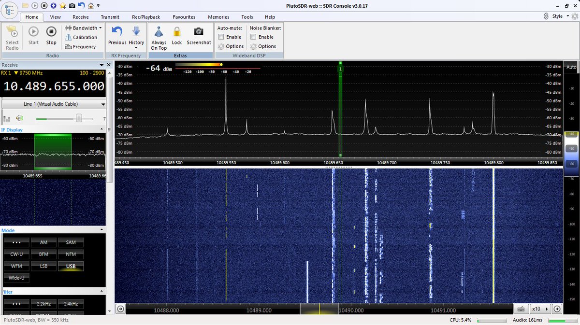Click the small stop icon in quick access toolbar
The height and width of the screenshot is (325, 580).
tap(44, 5)
